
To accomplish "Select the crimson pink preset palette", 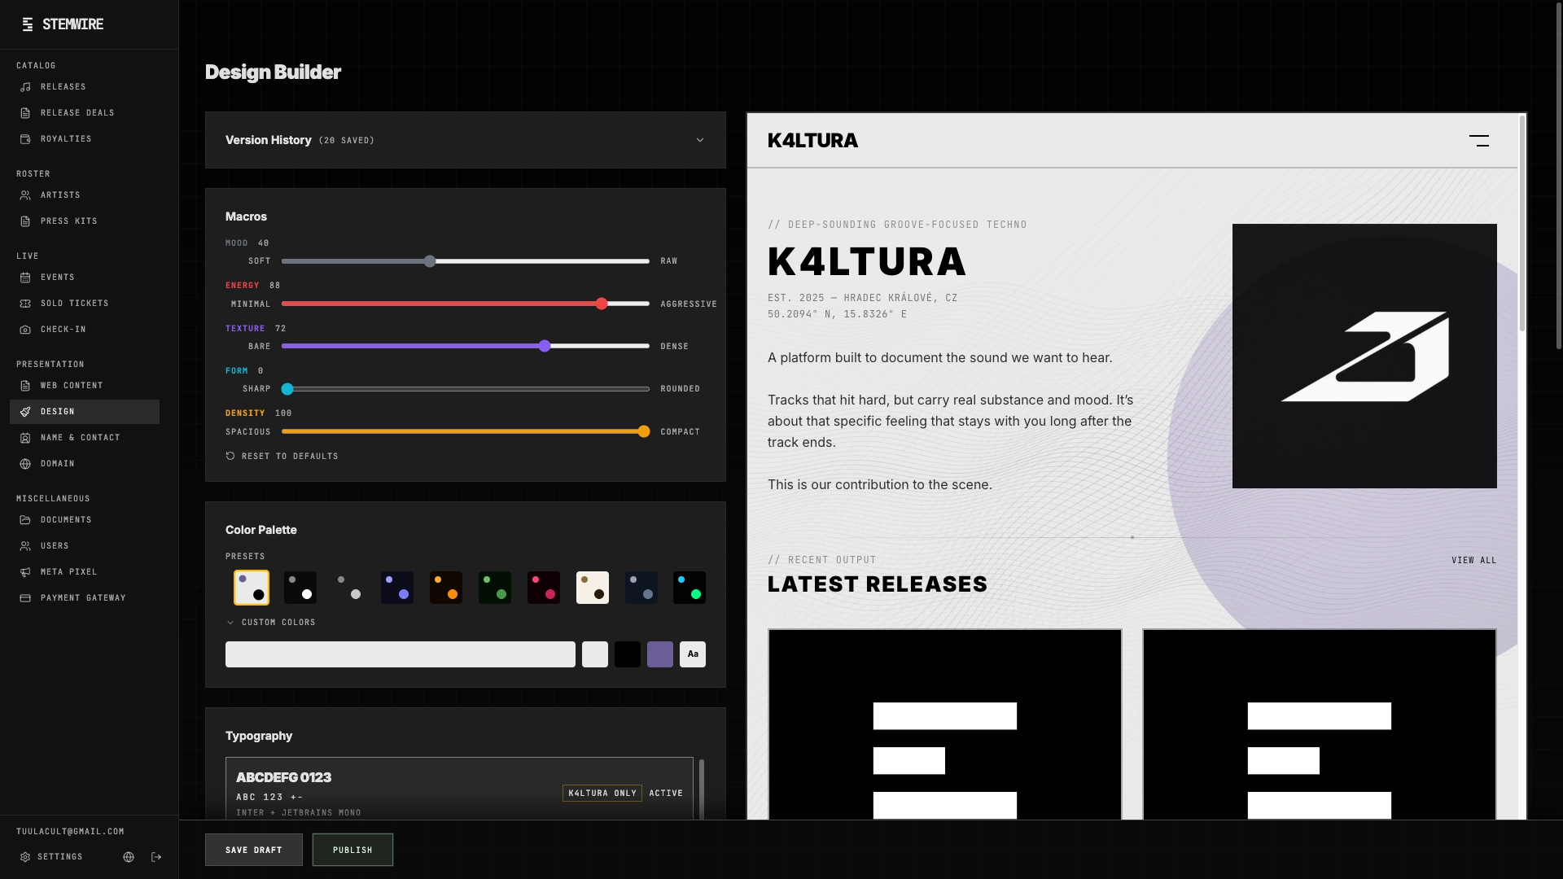I will [x=544, y=588].
